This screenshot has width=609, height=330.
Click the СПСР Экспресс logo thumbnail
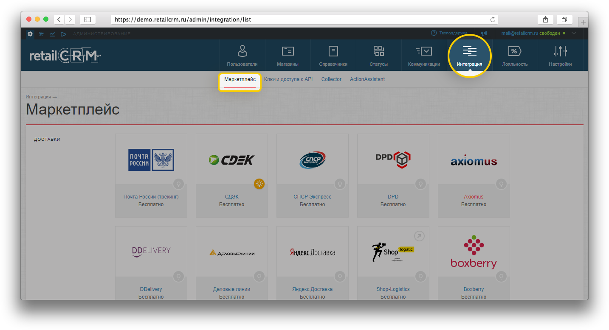coord(313,160)
